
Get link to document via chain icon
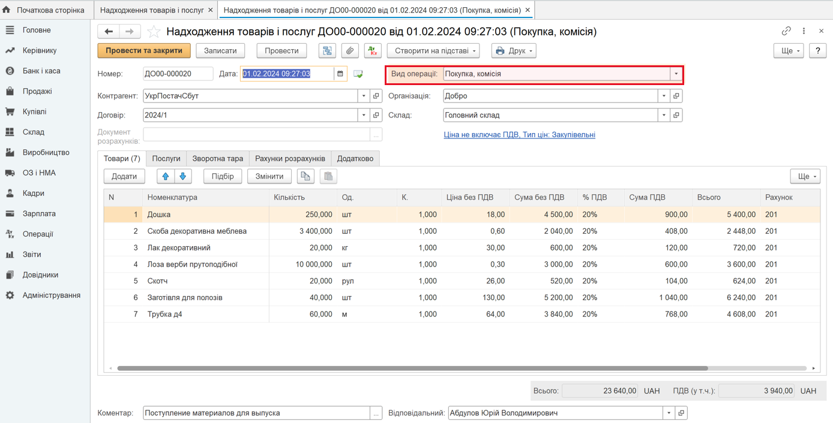pos(786,31)
